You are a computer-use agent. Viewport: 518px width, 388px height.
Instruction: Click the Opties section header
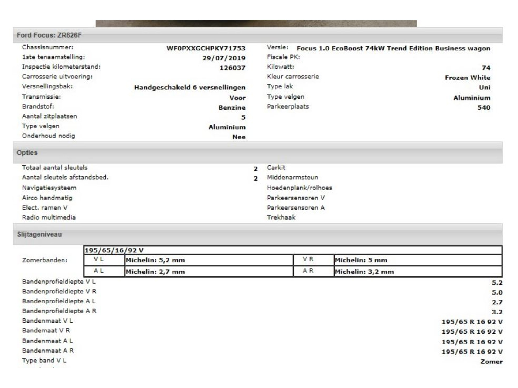(258, 153)
